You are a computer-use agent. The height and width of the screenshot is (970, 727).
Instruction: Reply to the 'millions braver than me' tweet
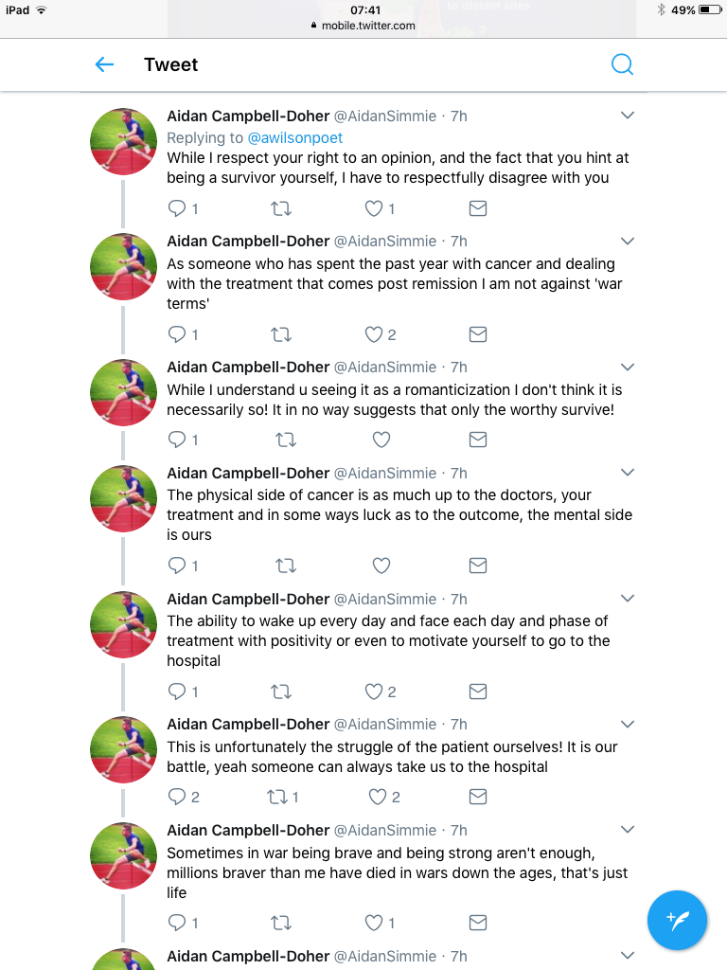[x=177, y=923]
